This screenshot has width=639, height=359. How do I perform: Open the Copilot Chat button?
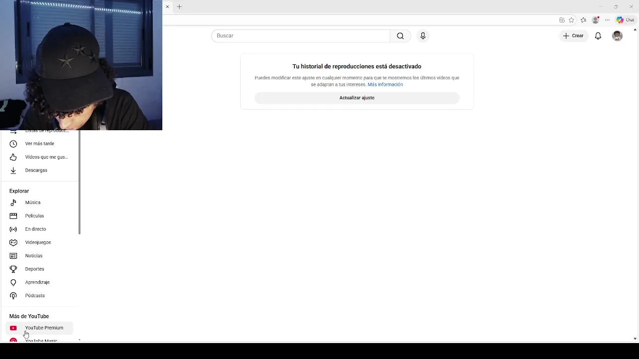pos(626,20)
